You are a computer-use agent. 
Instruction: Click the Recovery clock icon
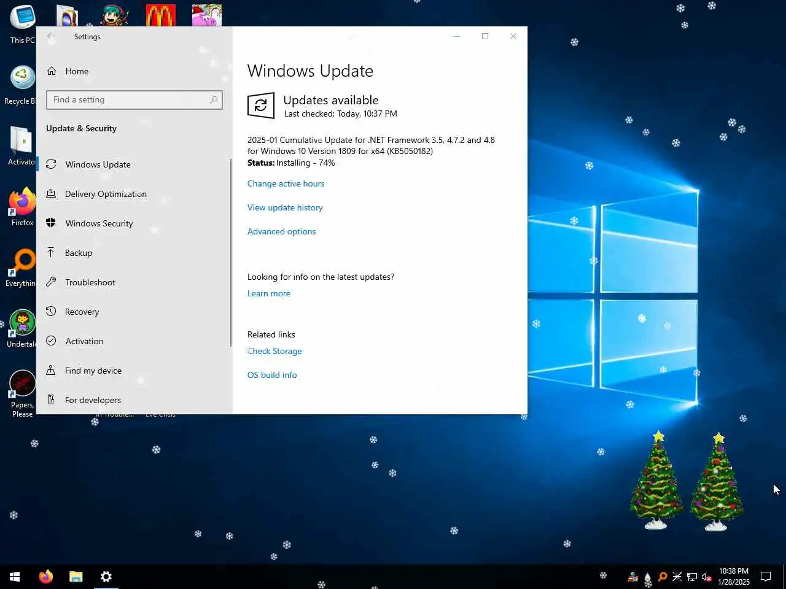(x=52, y=312)
